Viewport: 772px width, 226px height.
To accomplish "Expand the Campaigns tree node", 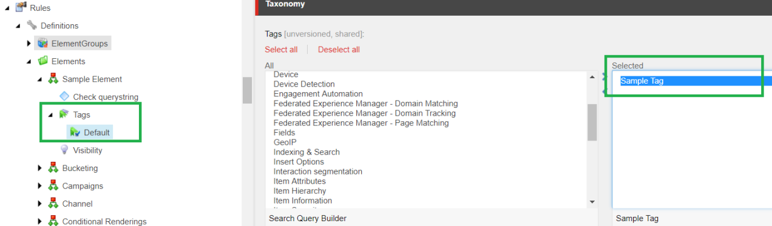I will [x=40, y=186].
